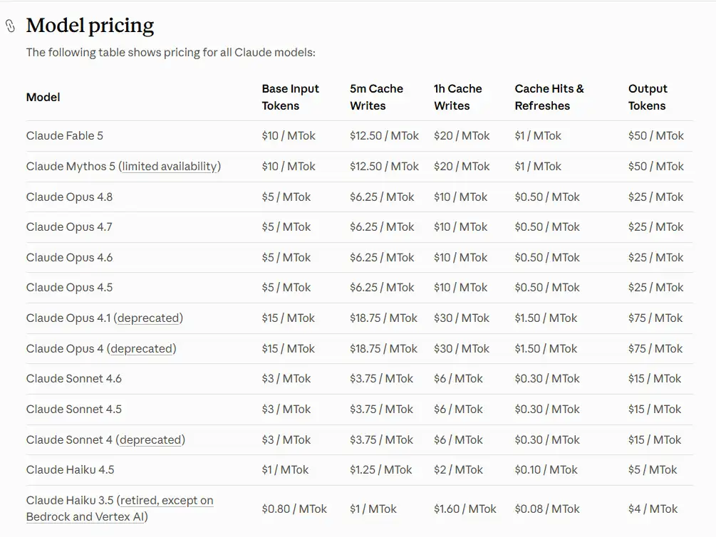The image size is (716, 537).
Task: Click Claude Mythos 5 5m cache '$12.50 / MTok'
Action: tap(384, 167)
